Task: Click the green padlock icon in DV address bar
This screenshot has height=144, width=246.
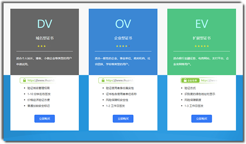Action: tap(24, 80)
